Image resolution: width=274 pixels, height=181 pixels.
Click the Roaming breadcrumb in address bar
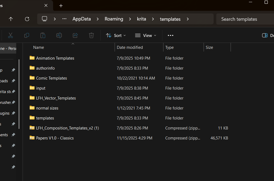coord(114,19)
